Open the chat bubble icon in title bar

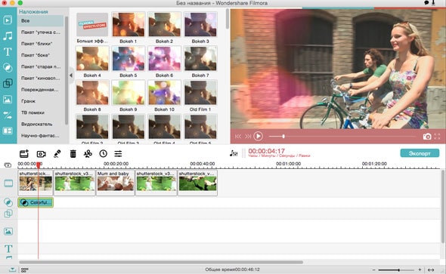426,2
